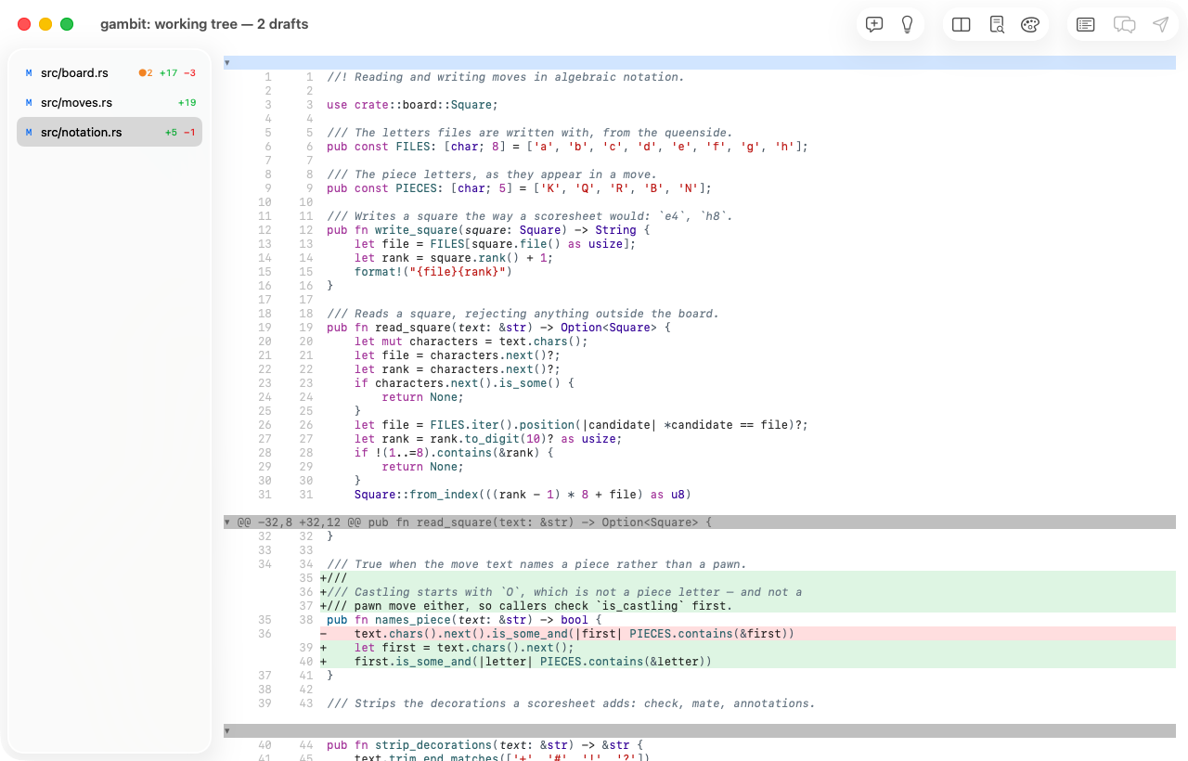Click the 'pub fn names_piece' signature line

click(464, 620)
